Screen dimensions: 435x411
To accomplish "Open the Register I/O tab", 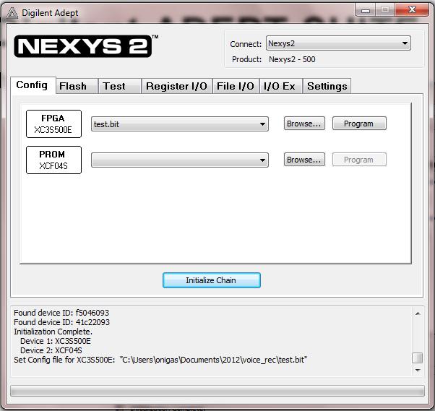I will [x=177, y=86].
